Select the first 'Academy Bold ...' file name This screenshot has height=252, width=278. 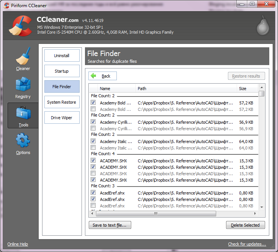tap(115, 103)
